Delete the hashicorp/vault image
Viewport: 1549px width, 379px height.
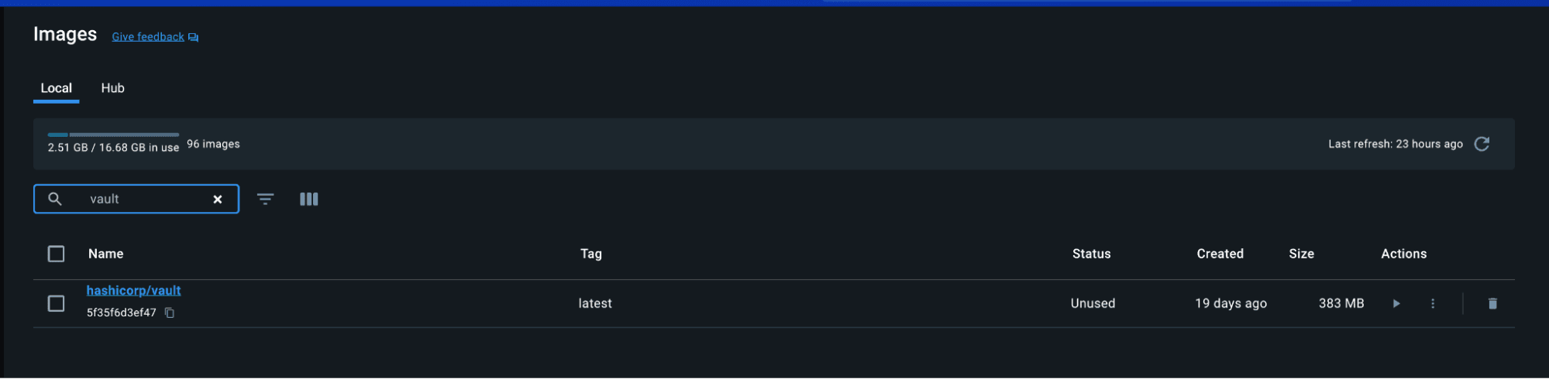[x=1492, y=304]
